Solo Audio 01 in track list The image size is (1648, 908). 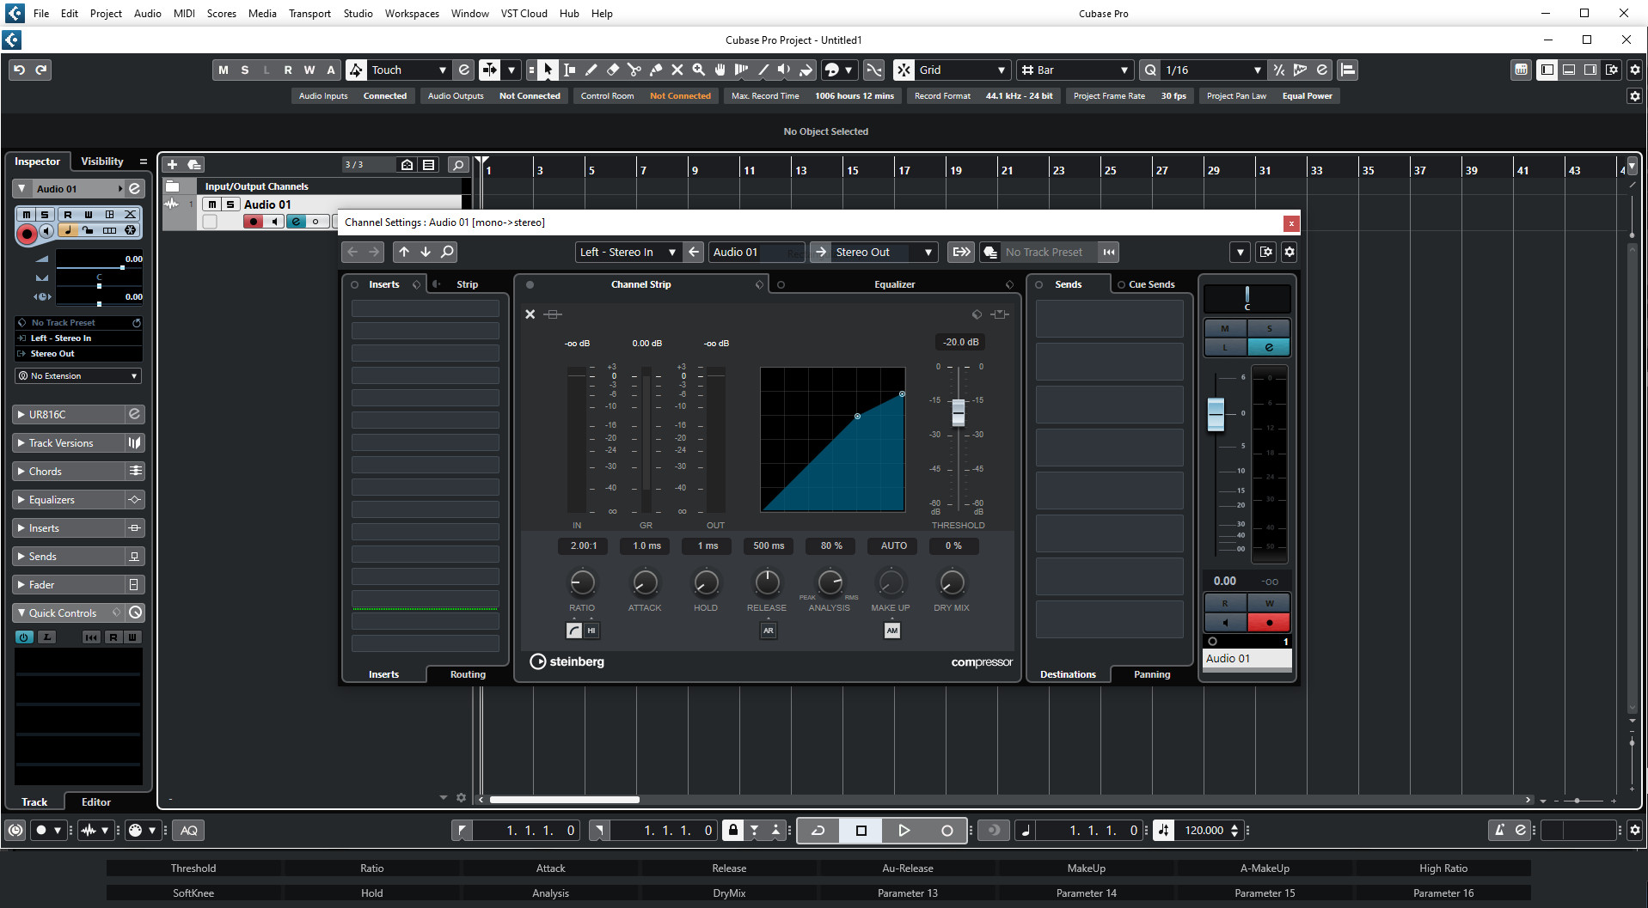click(230, 204)
